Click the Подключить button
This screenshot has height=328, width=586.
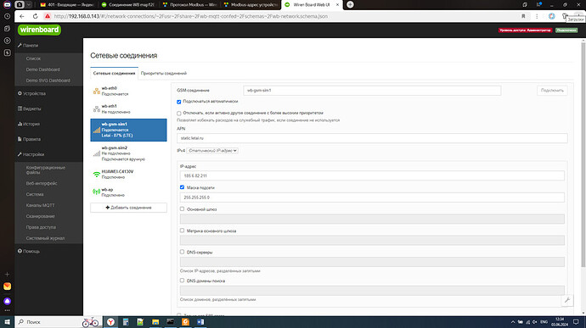552,91
